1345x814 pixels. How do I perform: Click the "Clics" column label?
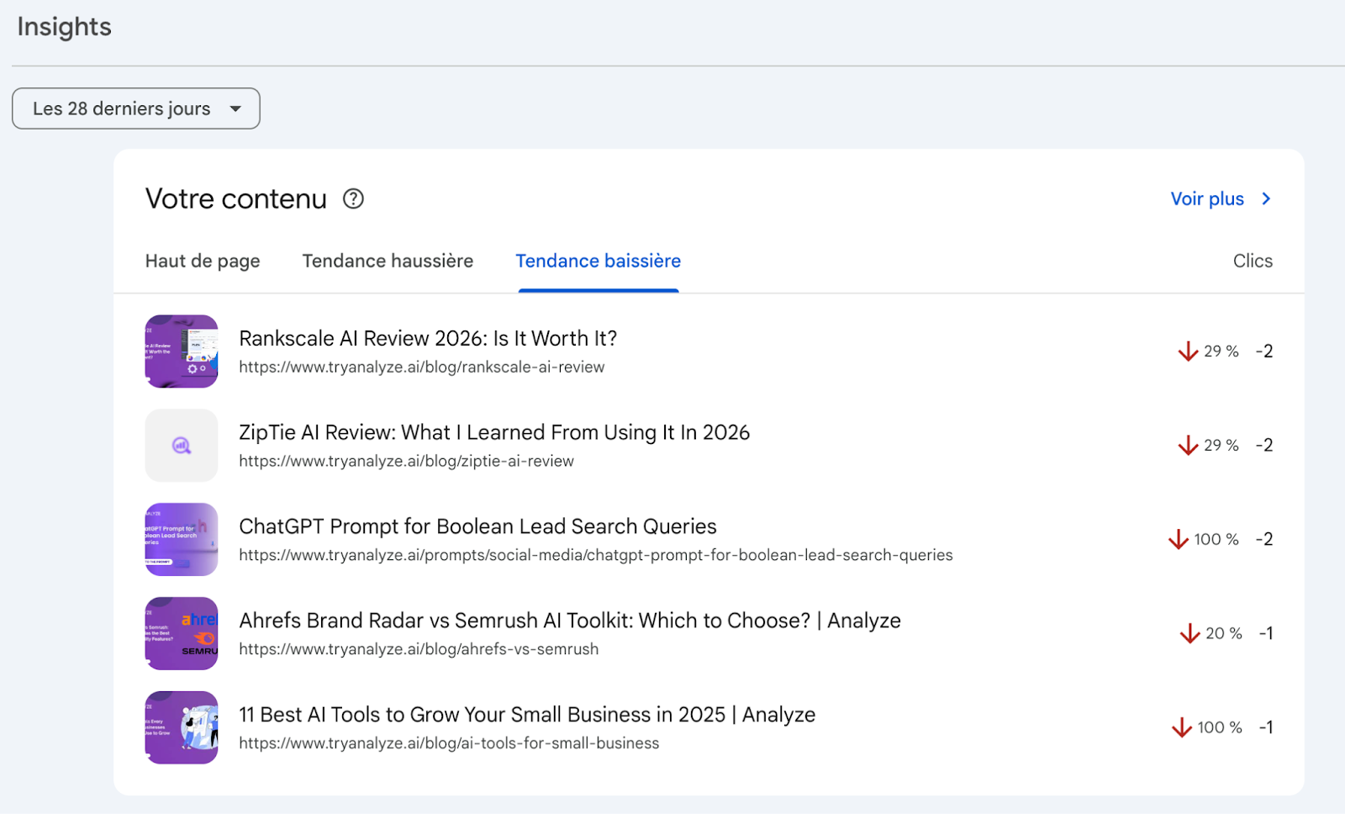pos(1253,261)
